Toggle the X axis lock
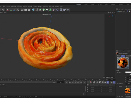 click(x=7, y=10)
